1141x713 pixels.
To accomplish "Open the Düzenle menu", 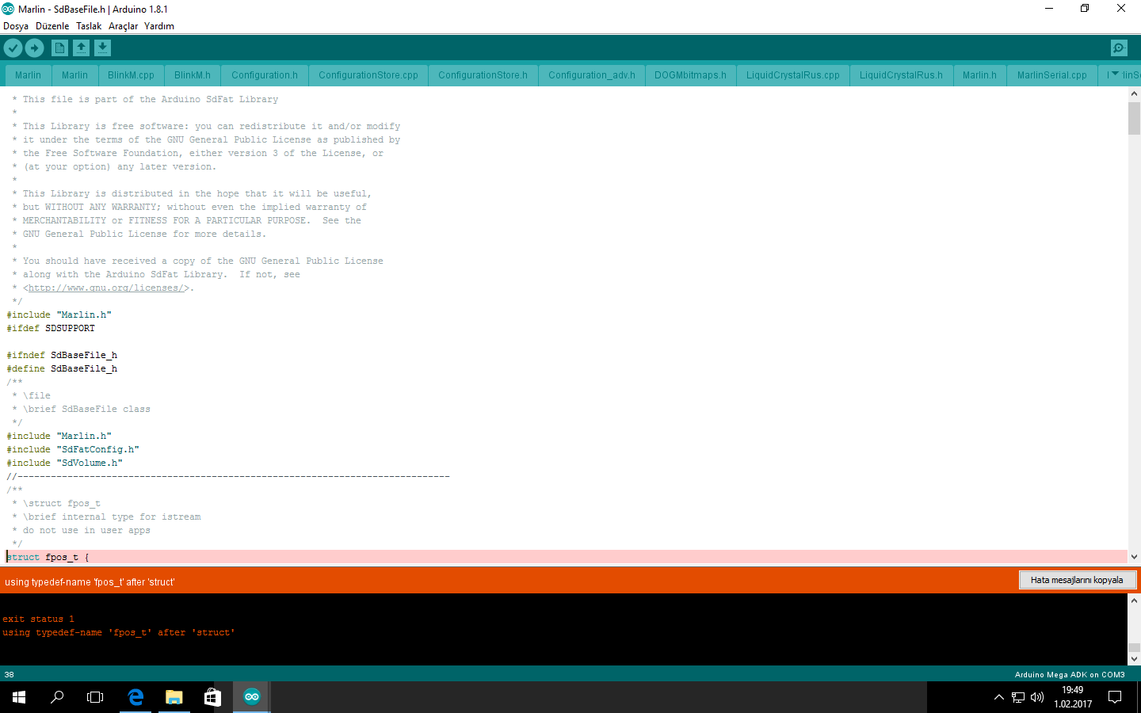I will [x=52, y=26].
